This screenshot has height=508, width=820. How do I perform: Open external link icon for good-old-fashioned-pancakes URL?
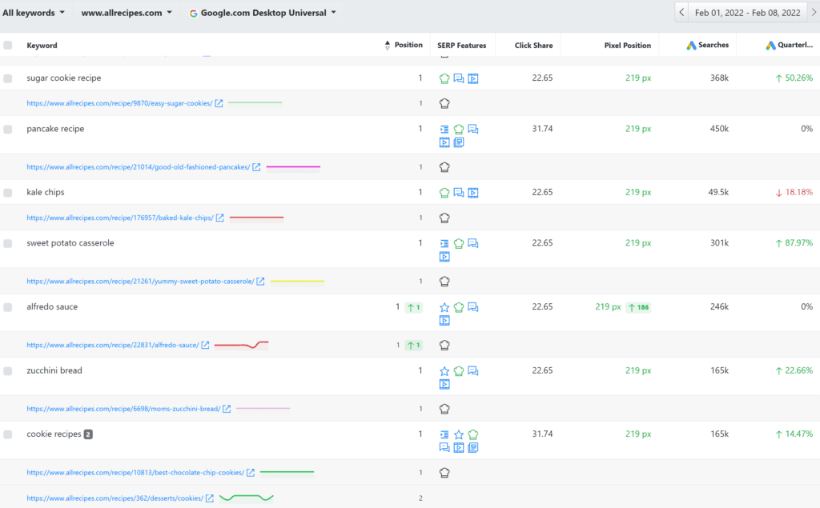(256, 167)
